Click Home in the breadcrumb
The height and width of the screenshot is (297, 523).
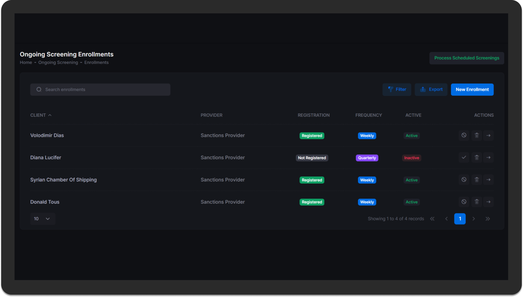pos(26,62)
